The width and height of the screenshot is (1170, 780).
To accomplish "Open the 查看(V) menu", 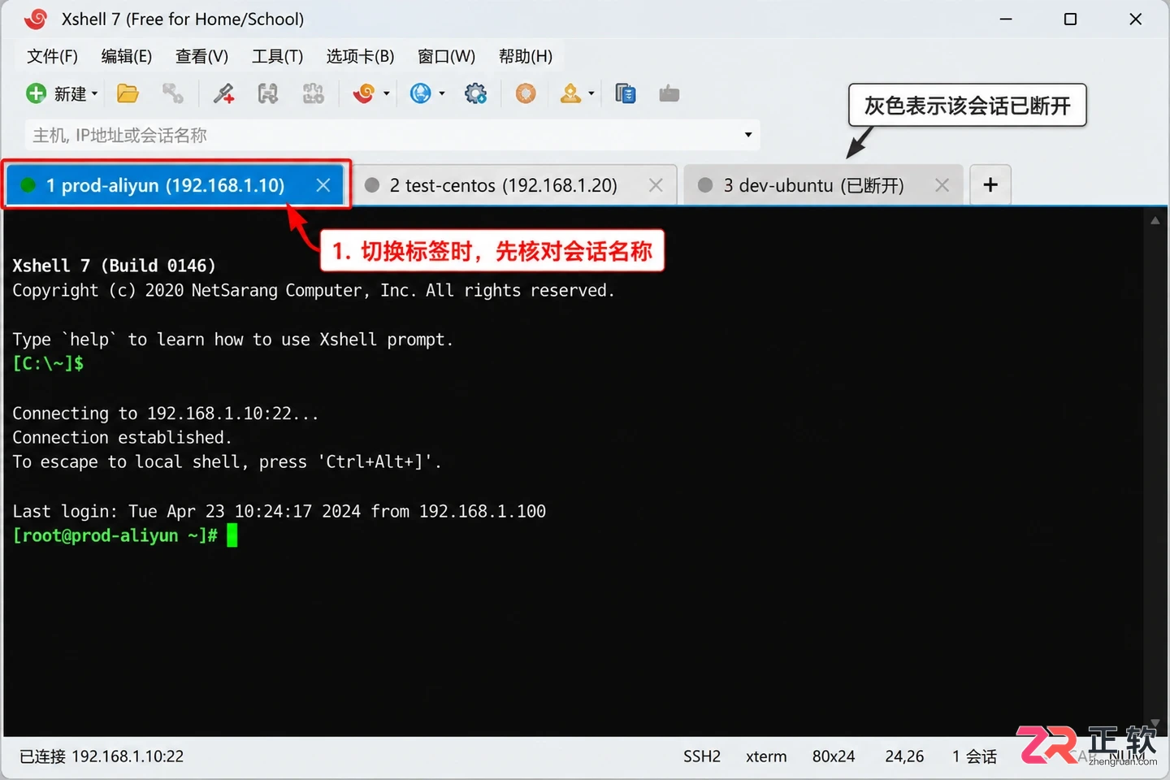I will [x=201, y=56].
